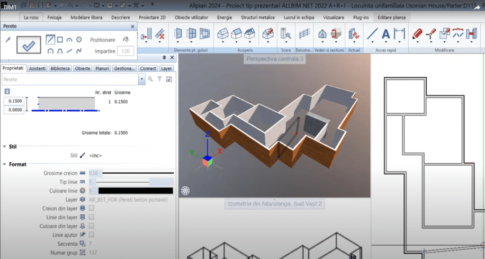Select the straight wall line tool
This screenshot has width=485, height=259.
tap(50, 40)
